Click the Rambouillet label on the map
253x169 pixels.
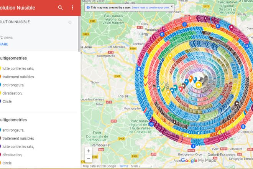click(x=101, y=145)
